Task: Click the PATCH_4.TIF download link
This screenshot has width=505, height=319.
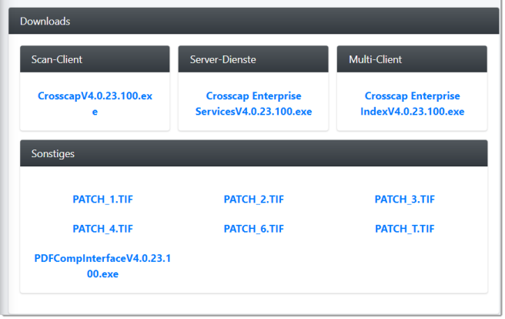Action: pos(102,229)
